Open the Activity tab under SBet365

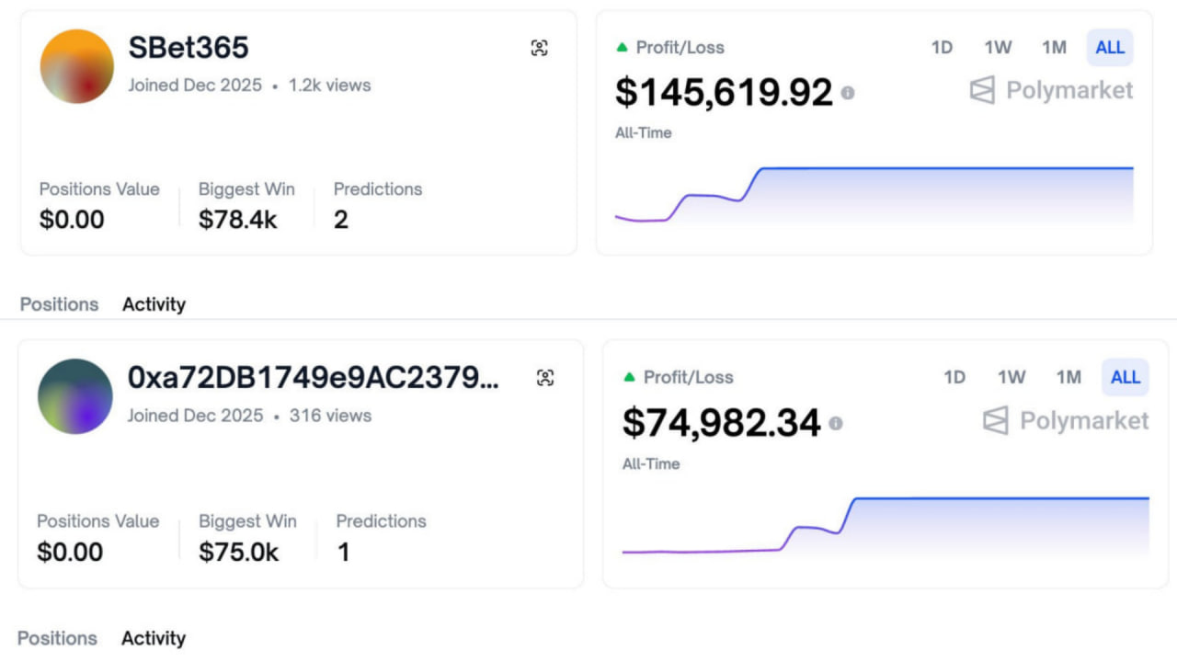(154, 304)
